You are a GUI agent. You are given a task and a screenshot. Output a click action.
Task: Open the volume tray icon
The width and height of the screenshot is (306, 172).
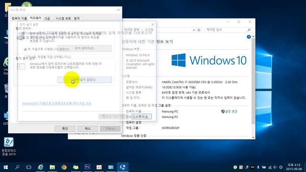click(x=275, y=167)
